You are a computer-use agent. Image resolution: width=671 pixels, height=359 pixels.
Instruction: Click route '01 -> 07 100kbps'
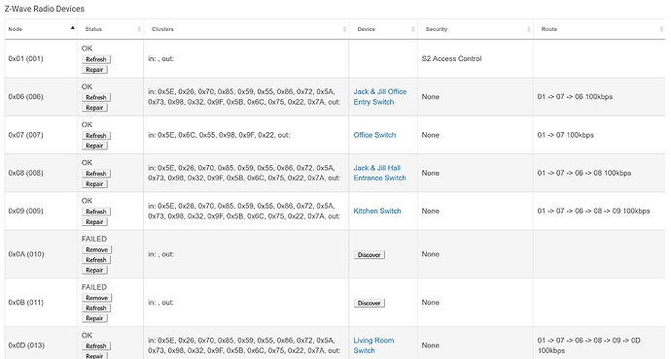pyautogui.click(x=565, y=135)
